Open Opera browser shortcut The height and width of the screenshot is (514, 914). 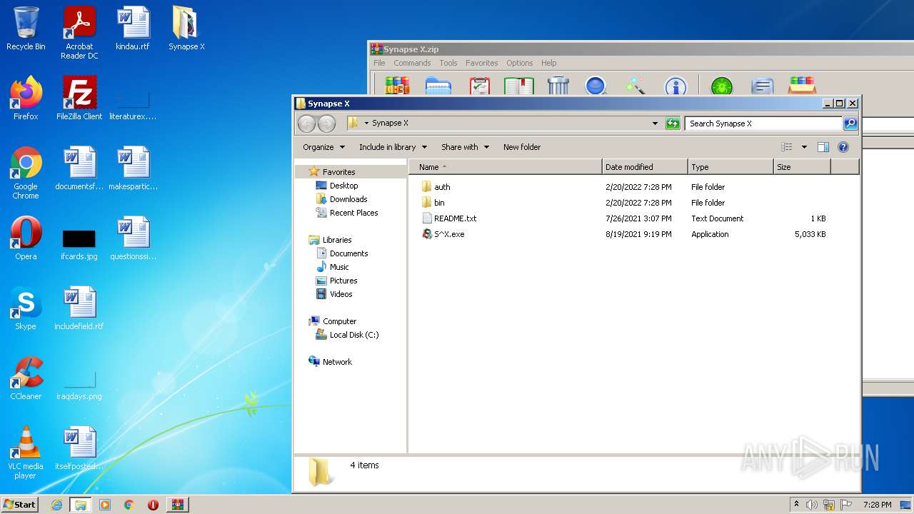[26, 238]
